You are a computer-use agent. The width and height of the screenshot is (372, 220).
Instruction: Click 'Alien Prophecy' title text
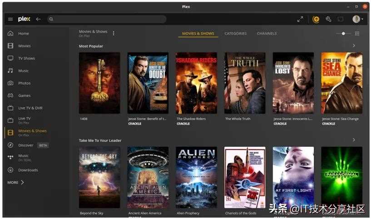coord(188,213)
